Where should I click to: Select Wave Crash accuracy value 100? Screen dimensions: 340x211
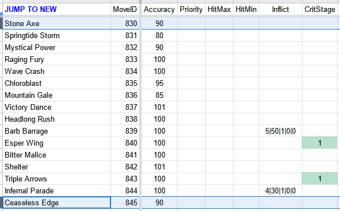click(x=159, y=71)
